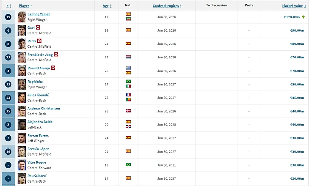
Task: Click Vitor Roque's player photo
Action: point(22,165)
